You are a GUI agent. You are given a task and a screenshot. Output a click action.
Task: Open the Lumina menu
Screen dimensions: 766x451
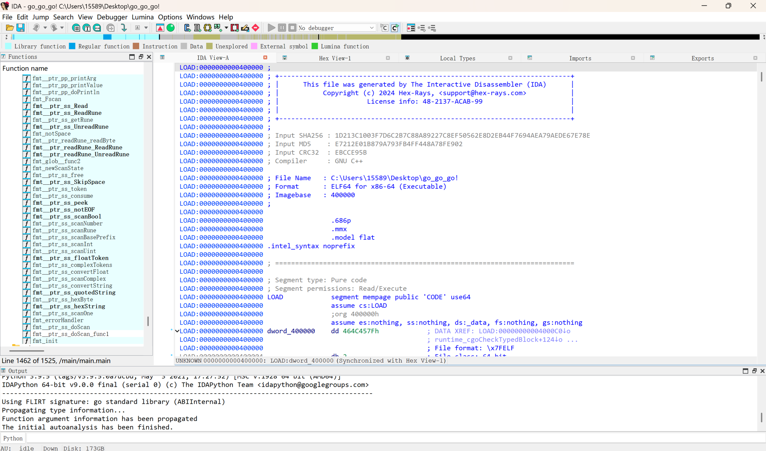(x=142, y=17)
